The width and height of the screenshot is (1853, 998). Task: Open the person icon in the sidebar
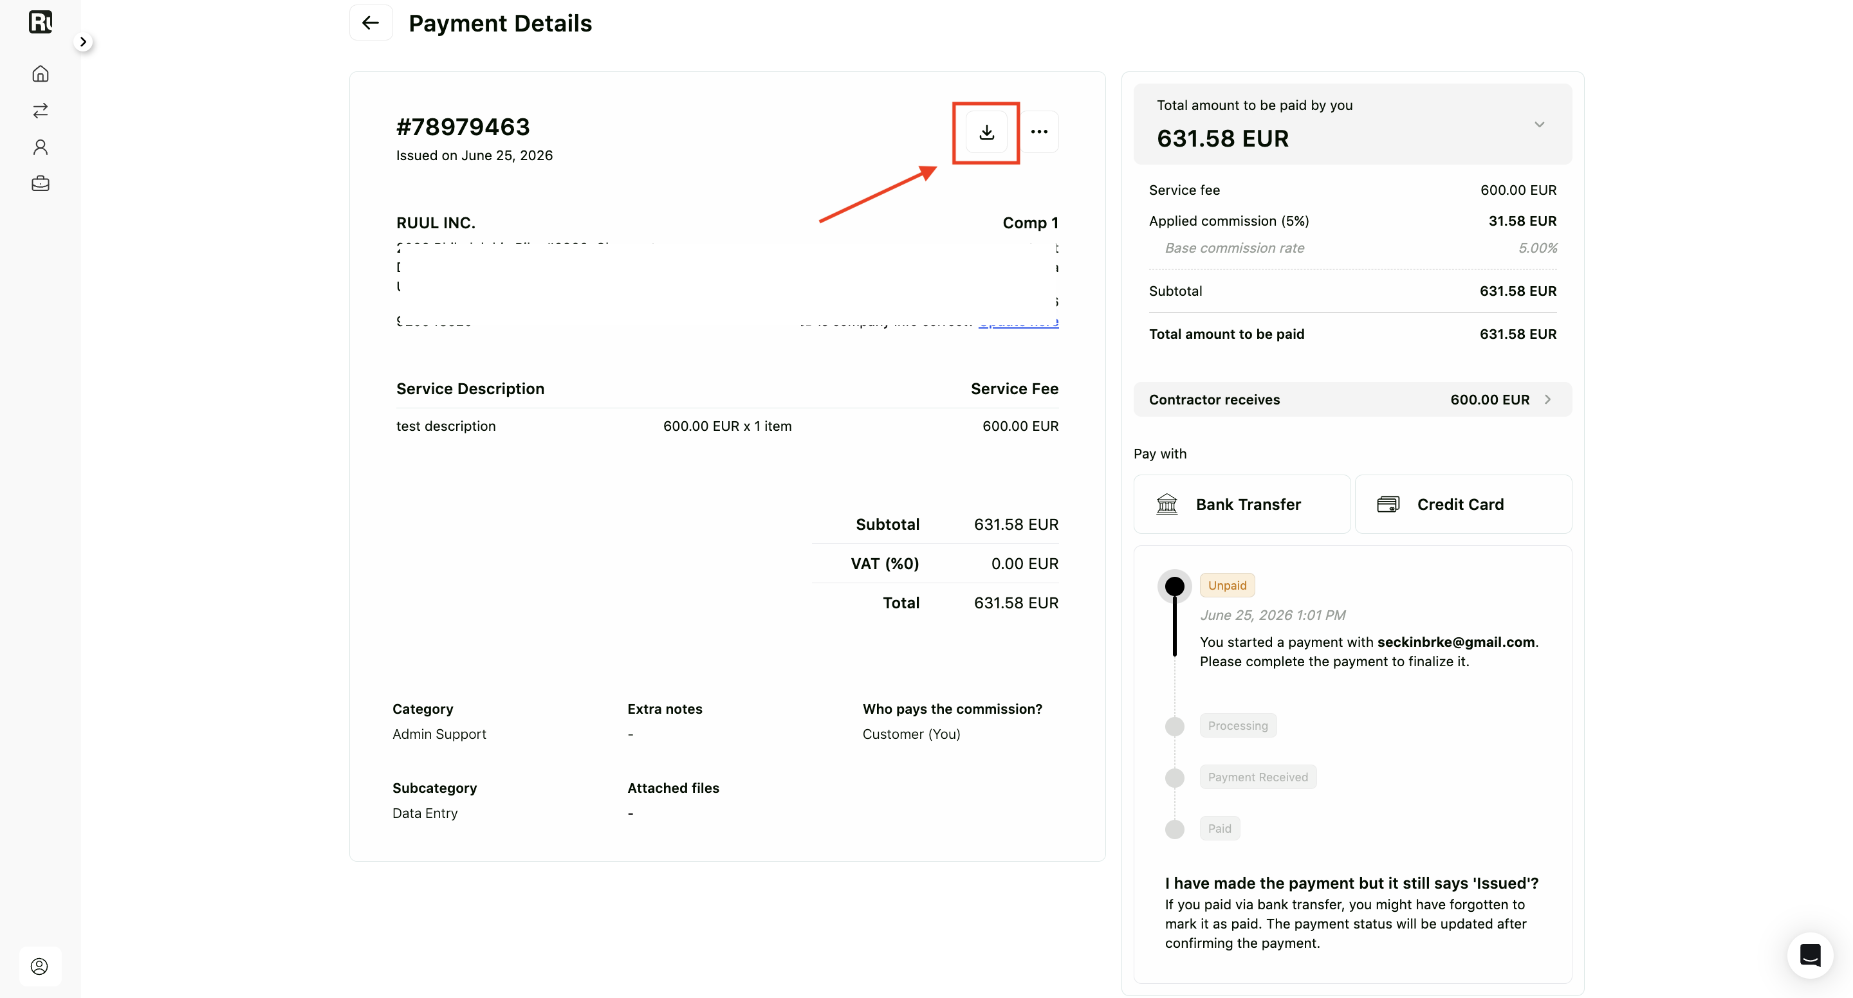(41, 147)
